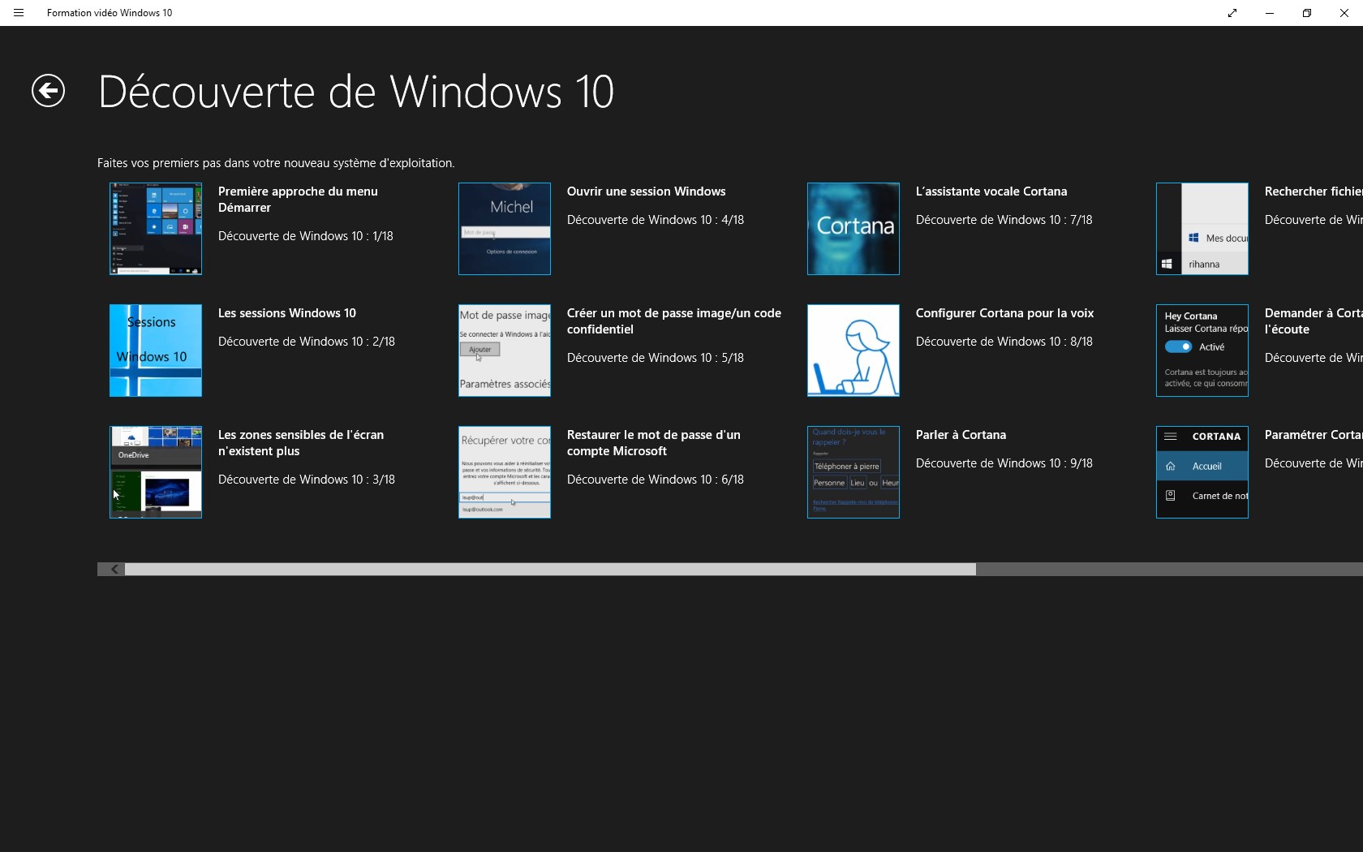This screenshot has width=1363, height=852.
Task: Open the Michel login screen thumbnail
Action: tap(505, 229)
